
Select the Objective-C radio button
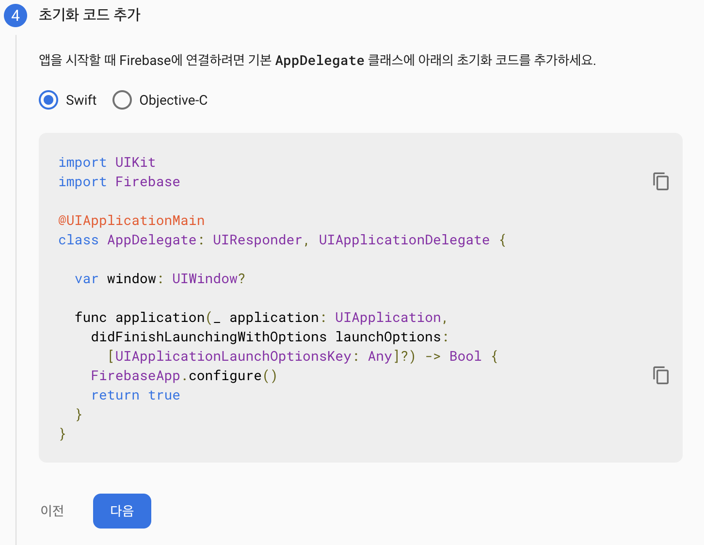[x=122, y=100]
